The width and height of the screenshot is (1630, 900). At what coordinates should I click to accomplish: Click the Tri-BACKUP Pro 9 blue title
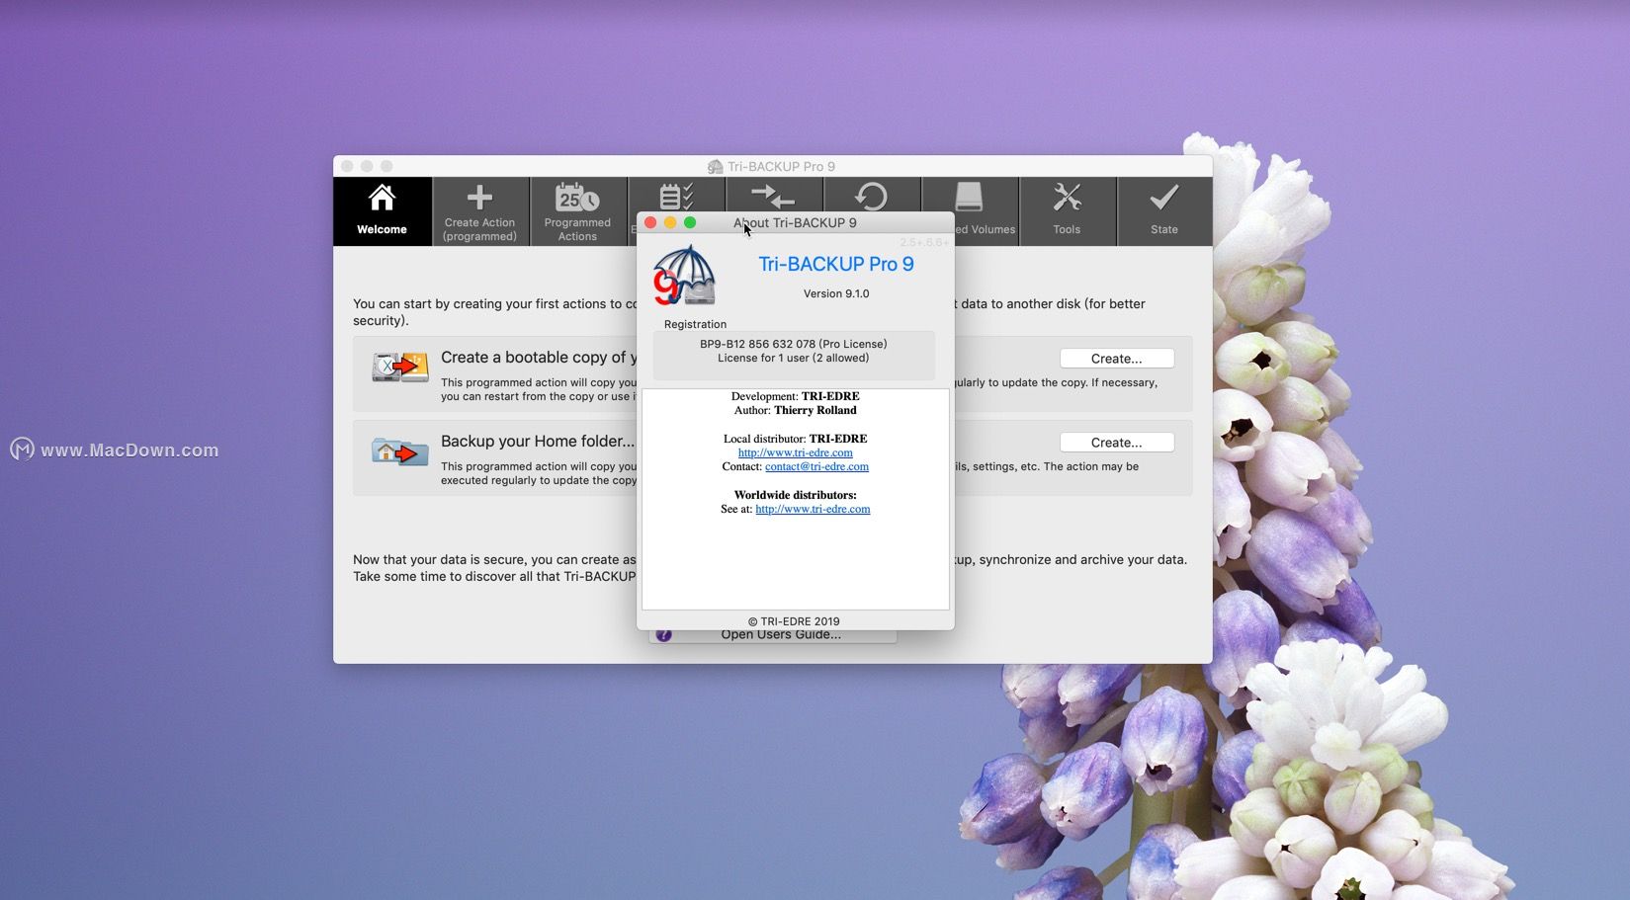836,264
